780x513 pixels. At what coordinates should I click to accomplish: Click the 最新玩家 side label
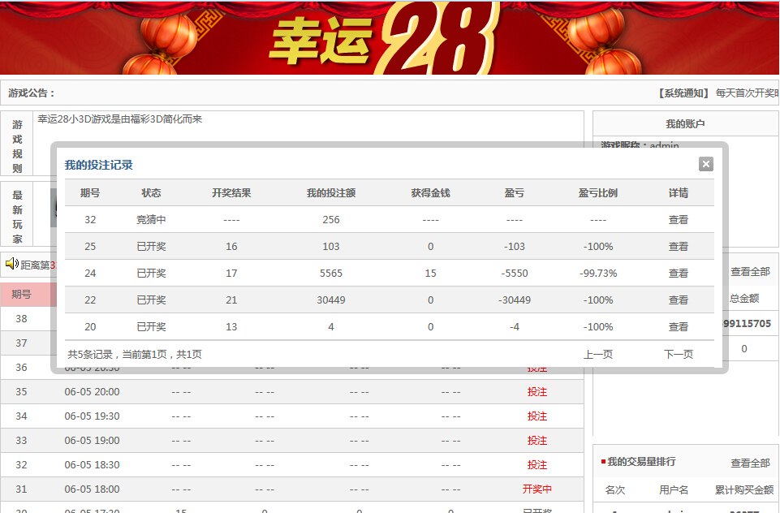[17, 217]
